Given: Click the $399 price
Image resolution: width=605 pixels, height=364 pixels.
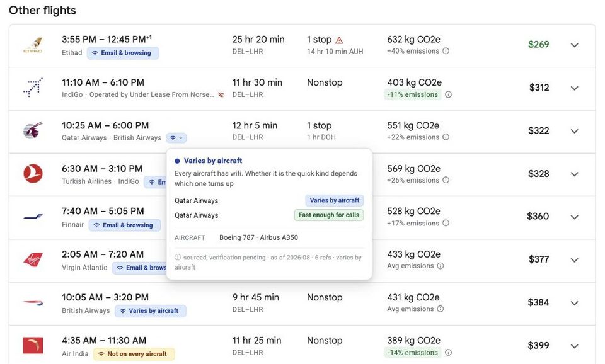Looking at the screenshot, I should point(539,346).
